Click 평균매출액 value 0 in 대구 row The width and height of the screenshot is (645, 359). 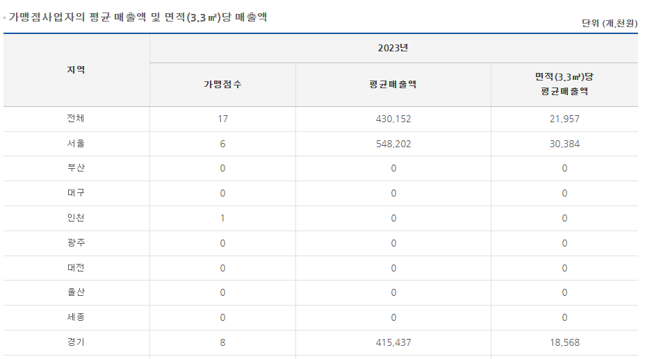click(393, 194)
